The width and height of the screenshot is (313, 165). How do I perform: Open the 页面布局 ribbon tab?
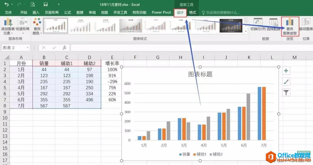(52, 12)
